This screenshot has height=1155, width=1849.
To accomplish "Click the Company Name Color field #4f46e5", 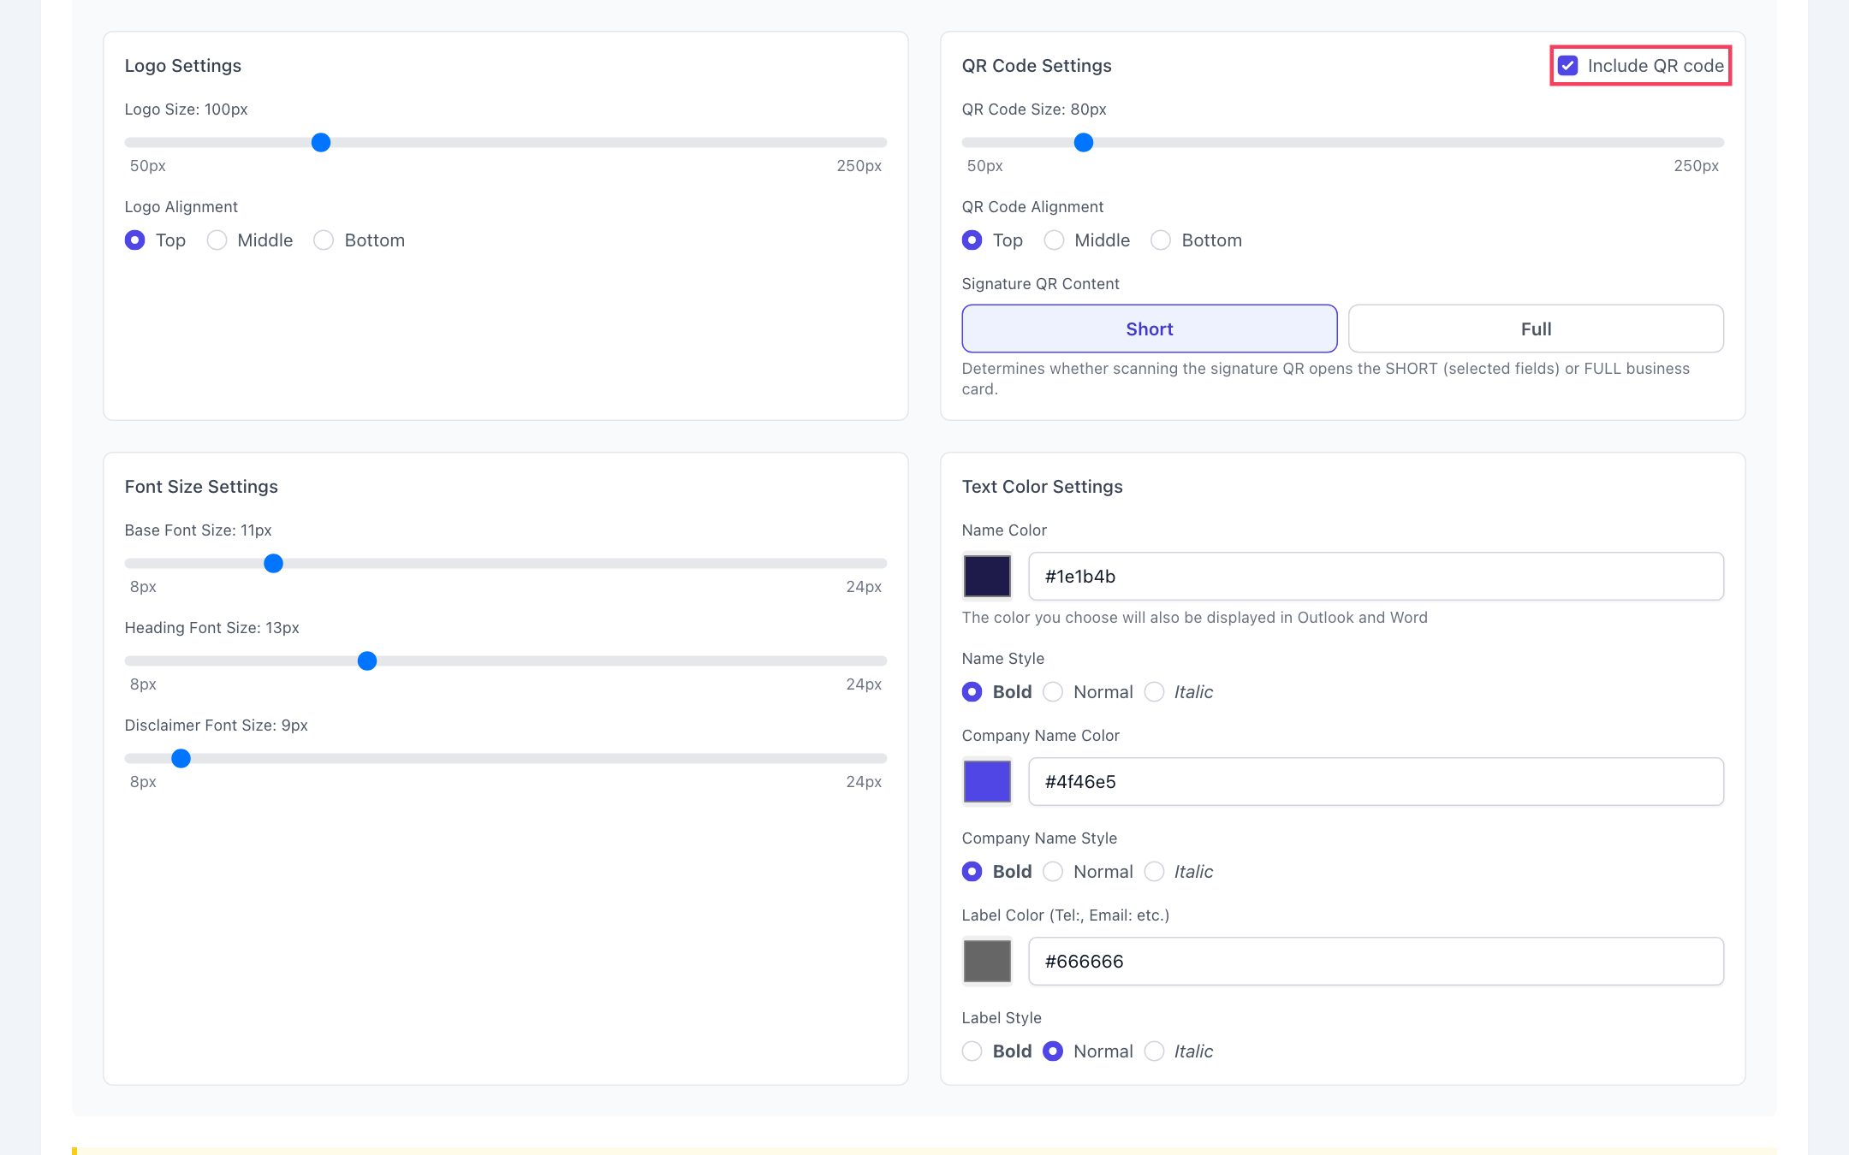I will pyautogui.click(x=1376, y=782).
